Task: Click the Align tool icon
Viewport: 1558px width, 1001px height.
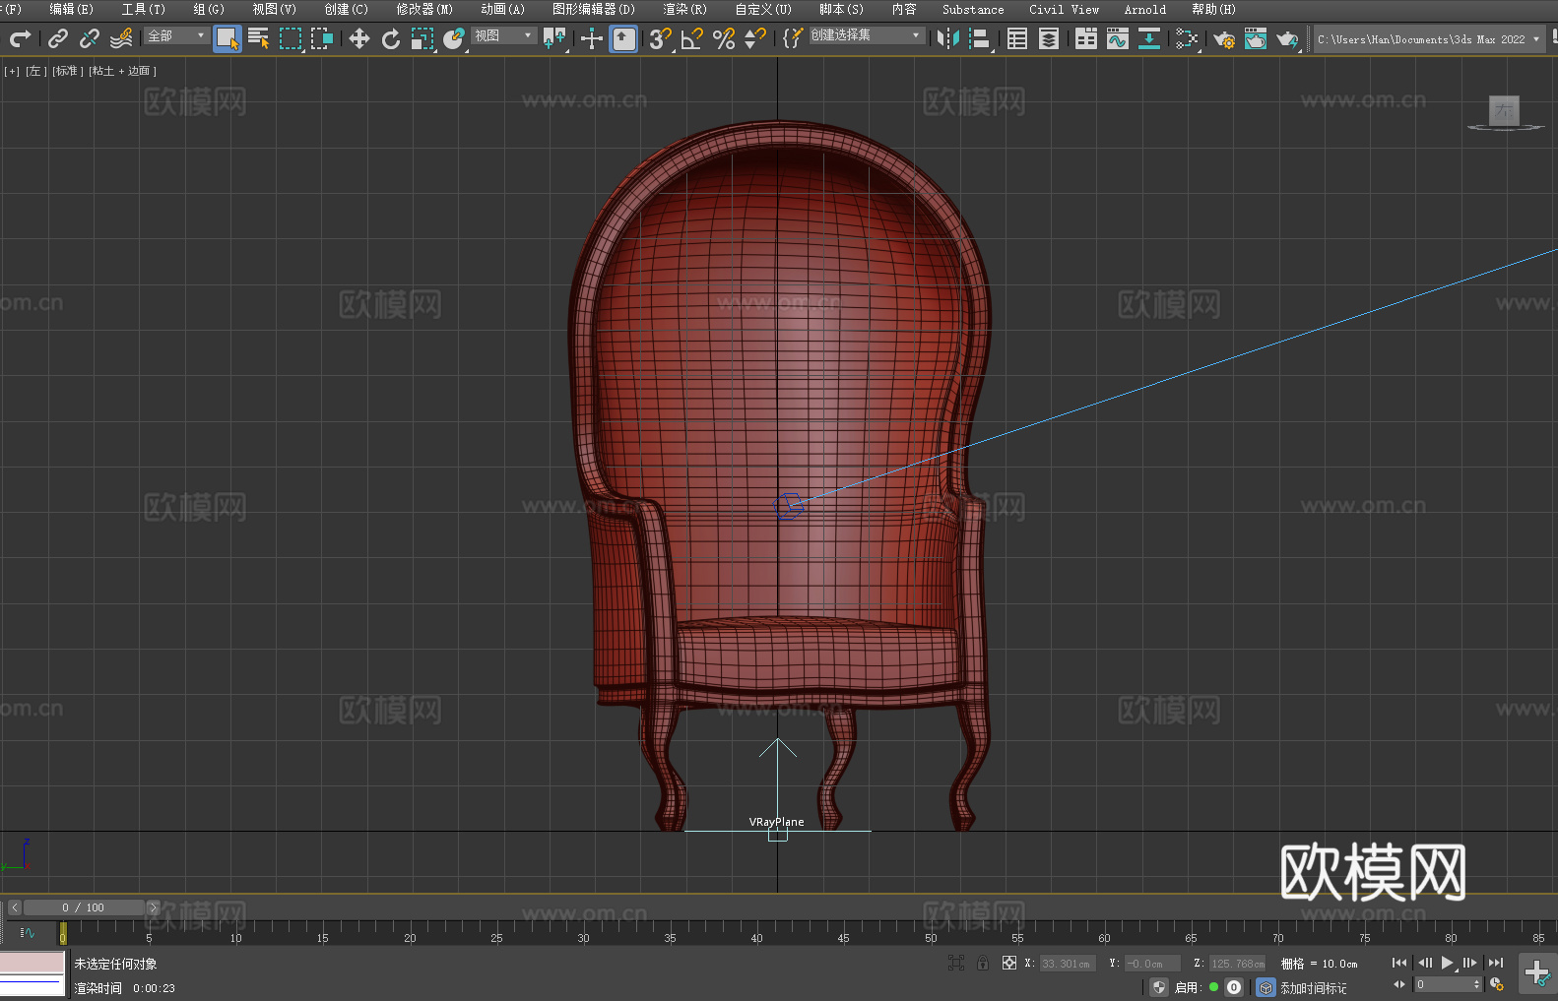Action: [980, 38]
